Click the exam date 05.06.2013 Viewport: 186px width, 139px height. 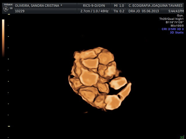pyautogui.click(x=151, y=11)
